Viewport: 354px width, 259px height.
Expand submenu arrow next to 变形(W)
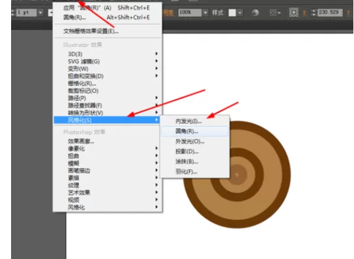click(156, 68)
